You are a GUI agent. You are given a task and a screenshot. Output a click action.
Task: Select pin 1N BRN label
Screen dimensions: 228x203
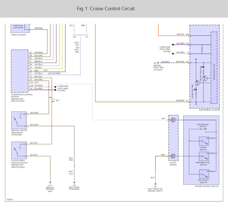pyautogui.click(x=34, y=70)
